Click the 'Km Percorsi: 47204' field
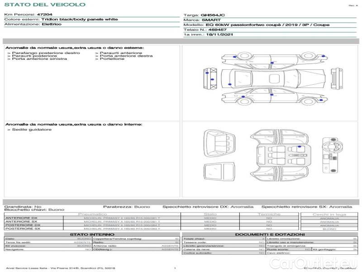This screenshot has width=362, height=272. coord(25,15)
